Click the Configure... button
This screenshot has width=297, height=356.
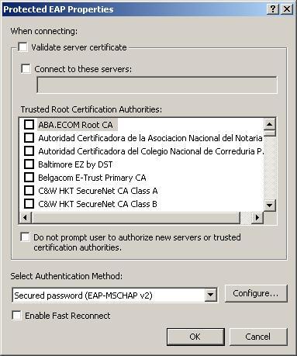point(256,293)
